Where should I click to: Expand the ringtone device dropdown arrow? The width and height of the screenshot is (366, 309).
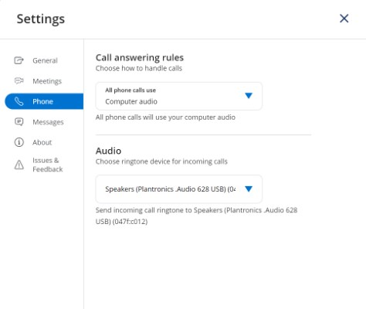[x=249, y=189]
